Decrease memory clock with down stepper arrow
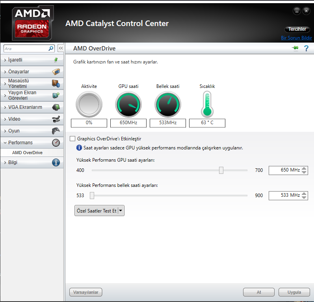 tap(304, 198)
